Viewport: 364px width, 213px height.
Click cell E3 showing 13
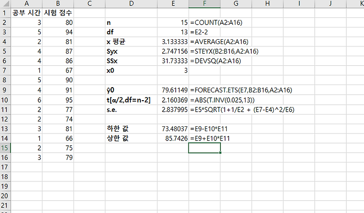pos(173,32)
